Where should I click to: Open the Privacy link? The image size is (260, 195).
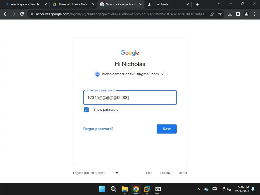pos(165,173)
